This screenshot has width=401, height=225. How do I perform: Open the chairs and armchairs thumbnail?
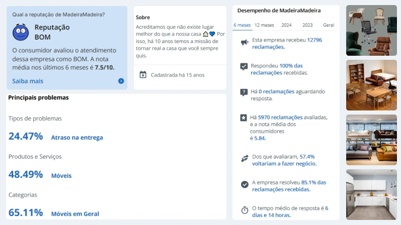[x=372, y=30]
